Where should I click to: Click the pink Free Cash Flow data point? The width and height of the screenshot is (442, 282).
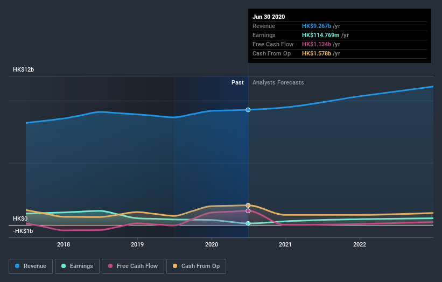(248, 211)
